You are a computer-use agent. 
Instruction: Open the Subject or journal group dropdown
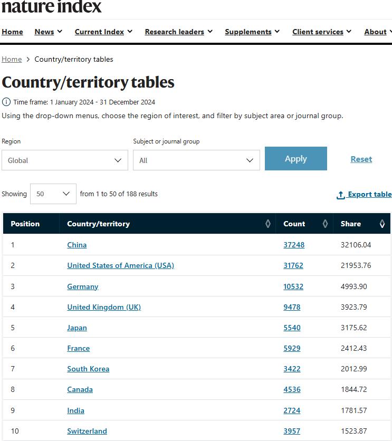pyautogui.click(x=196, y=160)
